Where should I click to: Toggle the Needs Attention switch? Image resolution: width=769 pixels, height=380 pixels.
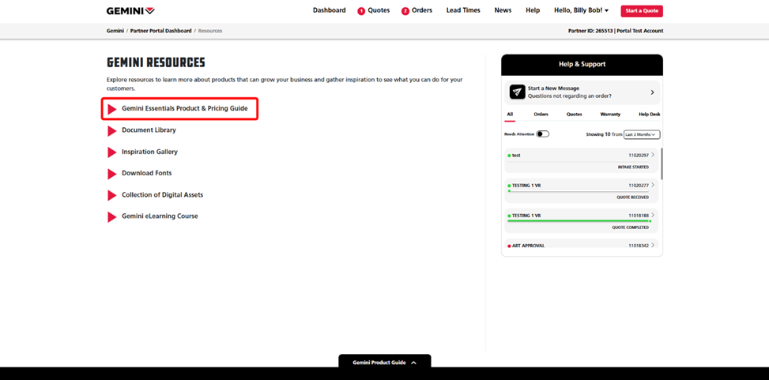tap(543, 134)
